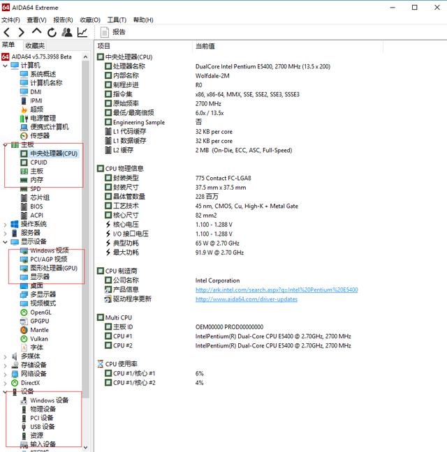447x452 pixels.
Task: Open the 收藏(O) menu
Action: click(90, 20)
